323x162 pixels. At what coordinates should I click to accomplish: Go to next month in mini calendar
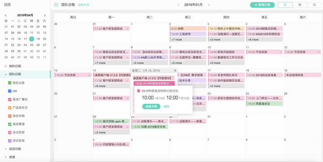[45, 15]
